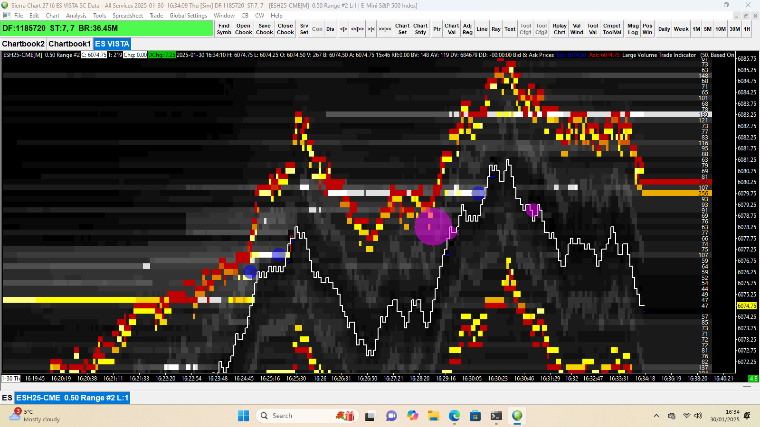Select the Text drawing tool
Viewport: 760px width, 427px height.
point(510,29)
